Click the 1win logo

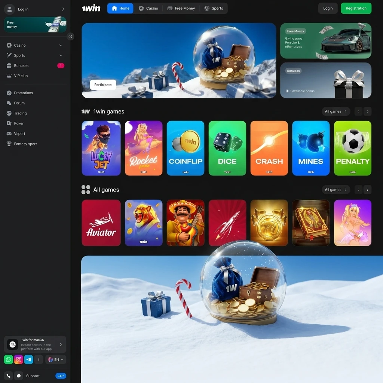(91, 8)
